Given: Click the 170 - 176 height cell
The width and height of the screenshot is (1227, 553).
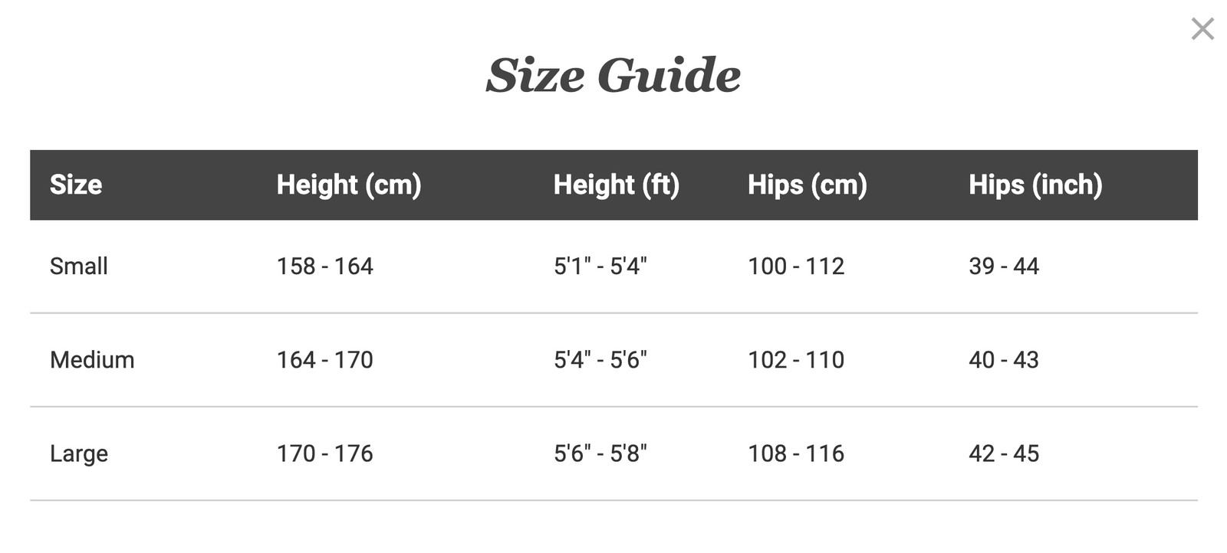Looking at the screenshot, I should click(324, 453).
